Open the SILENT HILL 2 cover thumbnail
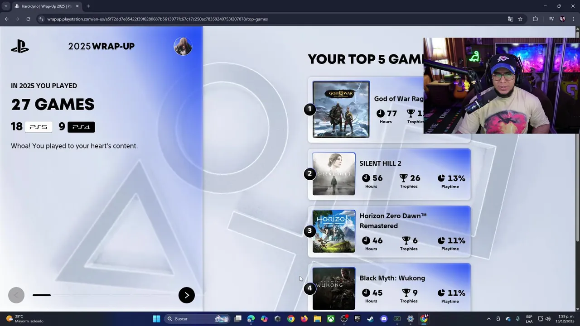This screenshot has height=326, width=580. 334,174
